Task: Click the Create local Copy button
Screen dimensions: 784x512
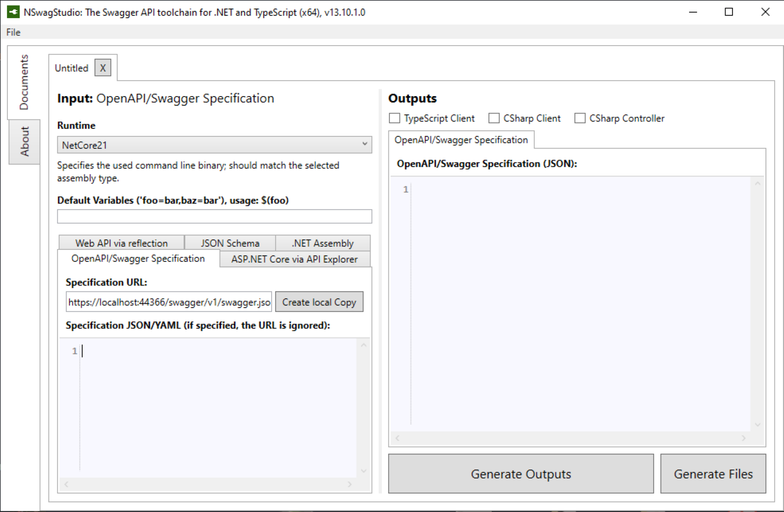Action: (319, 302)
